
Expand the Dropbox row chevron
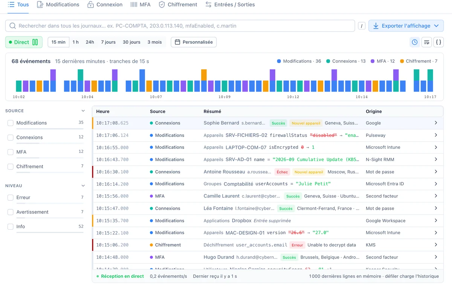point(436,221)
